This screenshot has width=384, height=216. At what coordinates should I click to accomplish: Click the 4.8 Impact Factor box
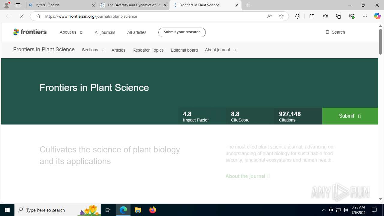tap(202, 116)
